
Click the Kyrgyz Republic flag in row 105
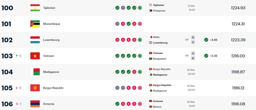click(x=35, y=88)
